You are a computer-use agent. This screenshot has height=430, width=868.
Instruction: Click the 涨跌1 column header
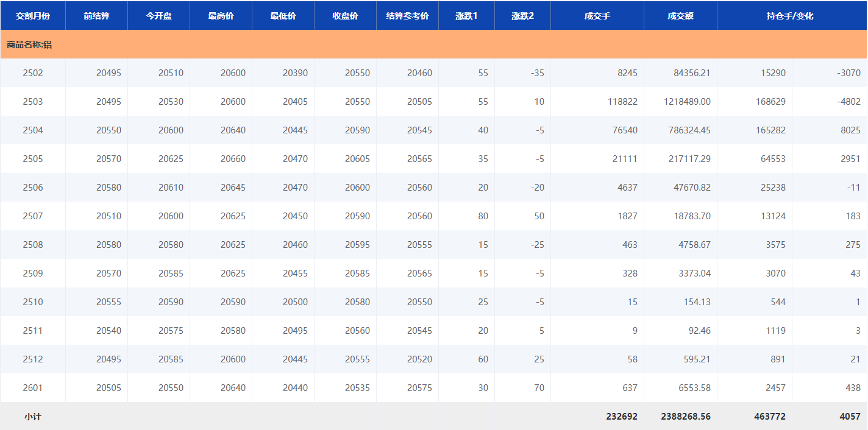[466, 16]
